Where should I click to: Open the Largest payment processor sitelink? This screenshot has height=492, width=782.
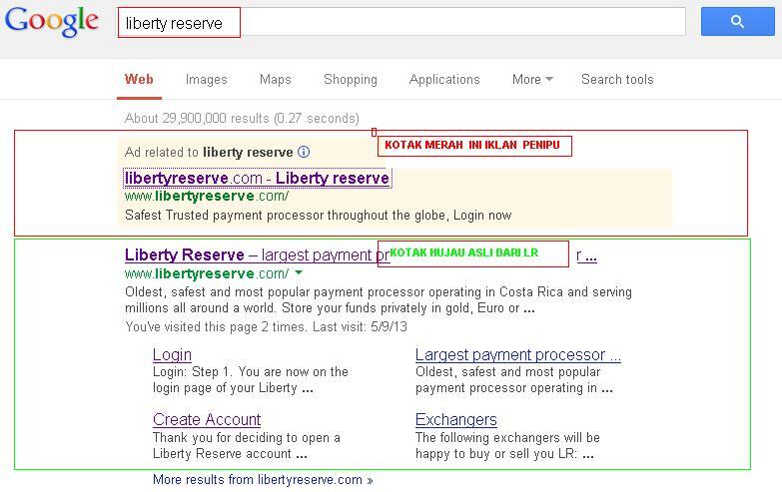click(518, 354)
